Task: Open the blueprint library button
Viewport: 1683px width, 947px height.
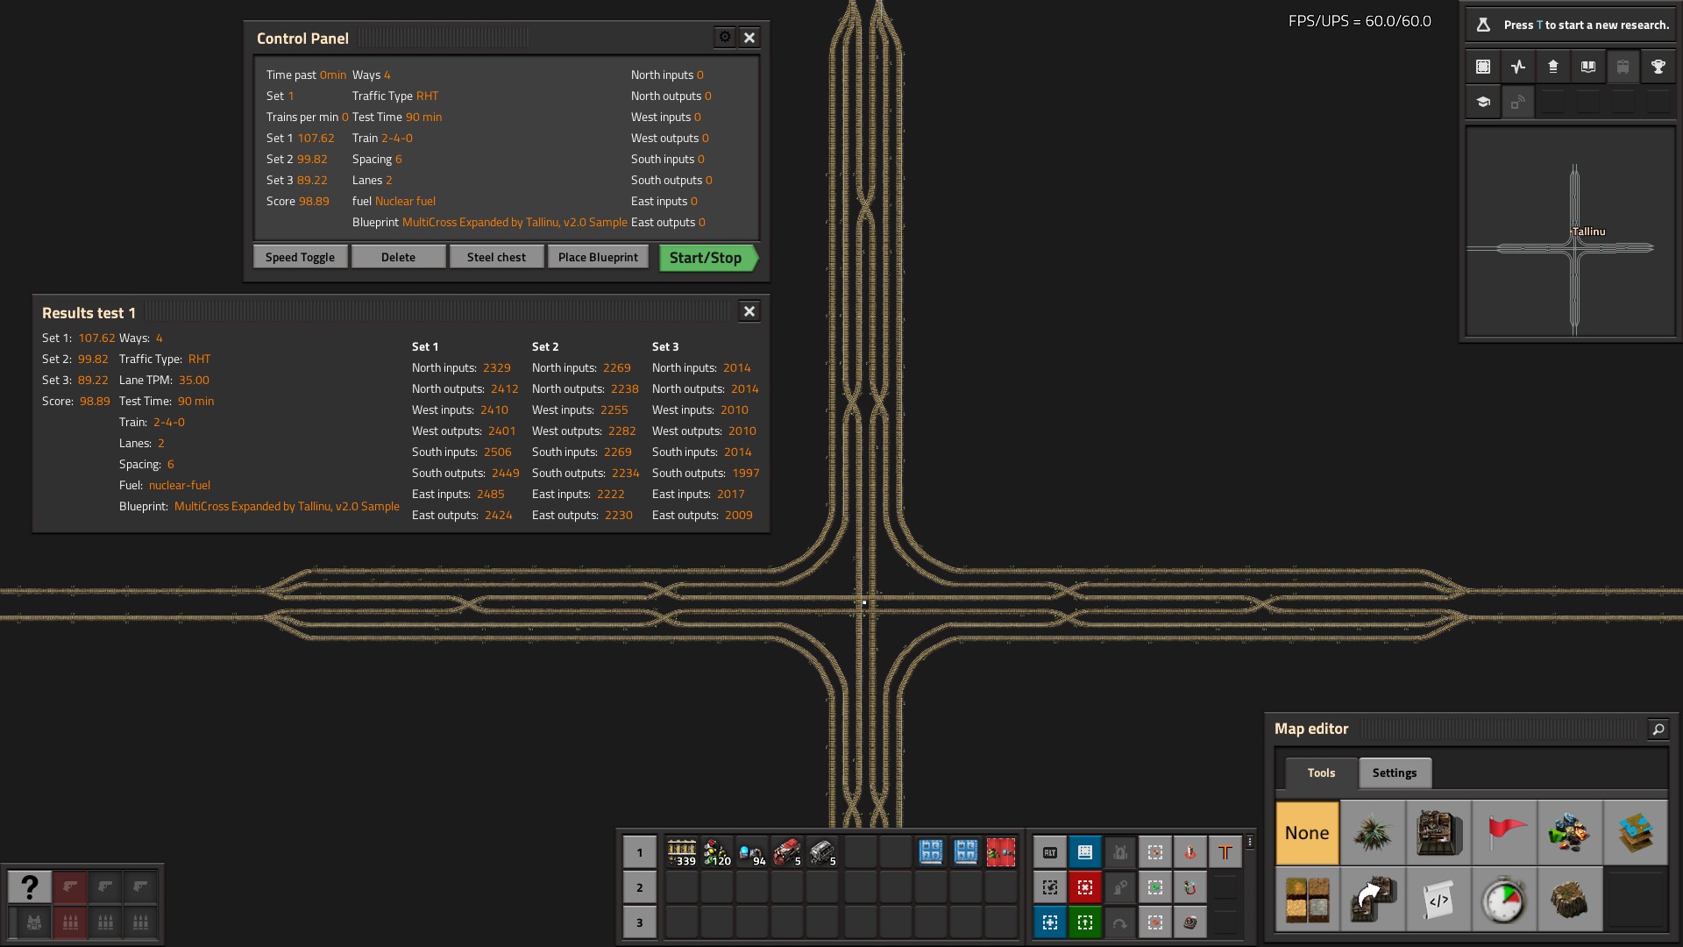Action: point(1483,67)
